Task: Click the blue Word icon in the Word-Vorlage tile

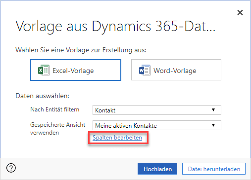Action: [x=145, y=70]
